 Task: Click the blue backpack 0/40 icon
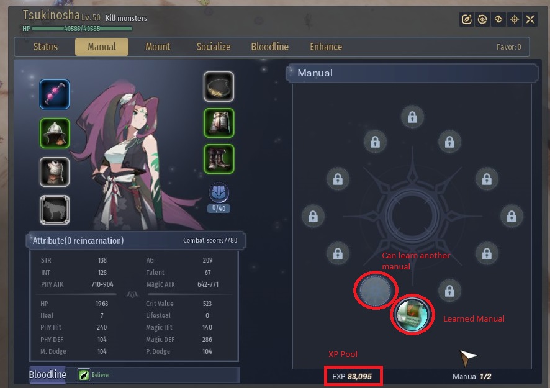(x=219, y=192)
